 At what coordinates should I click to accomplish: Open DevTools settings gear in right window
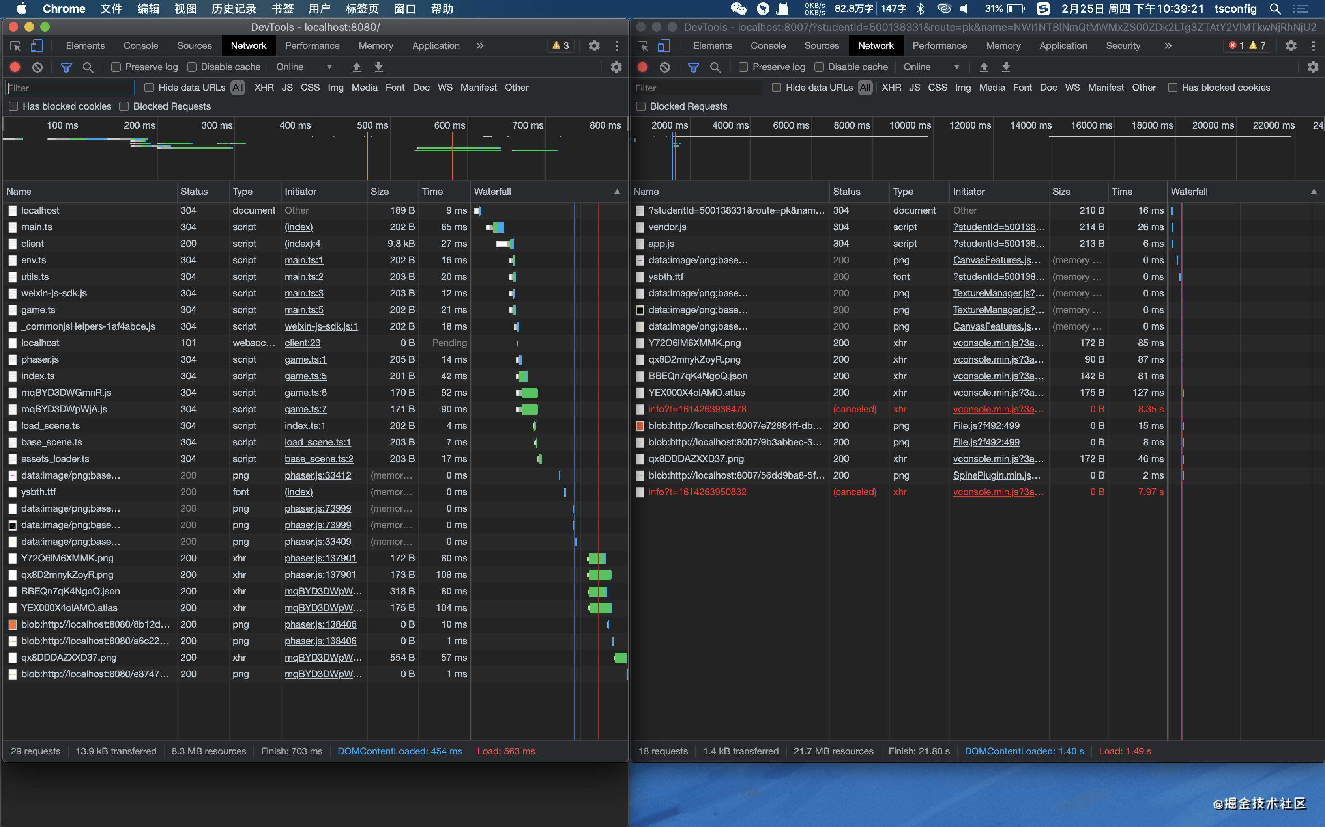1291,46
